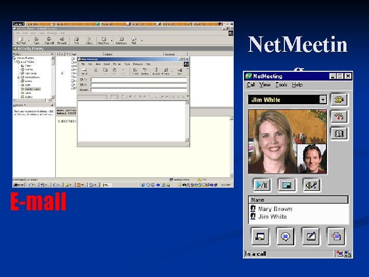Open the Send/Recv dropdown arrow

tap(112, 41)
